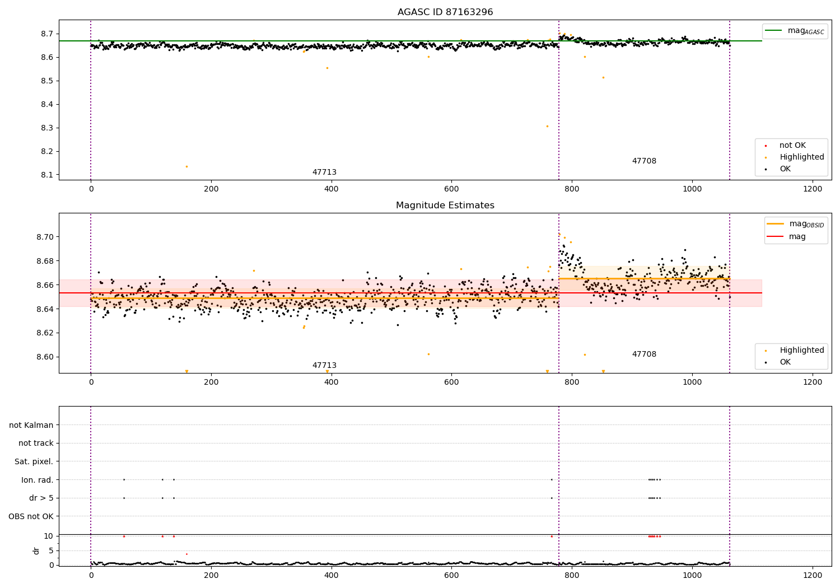Click the 800 x-axis tick of the bottom plot
The width and height of the screenshot is (840, 588).
click(x=572, y=575)
